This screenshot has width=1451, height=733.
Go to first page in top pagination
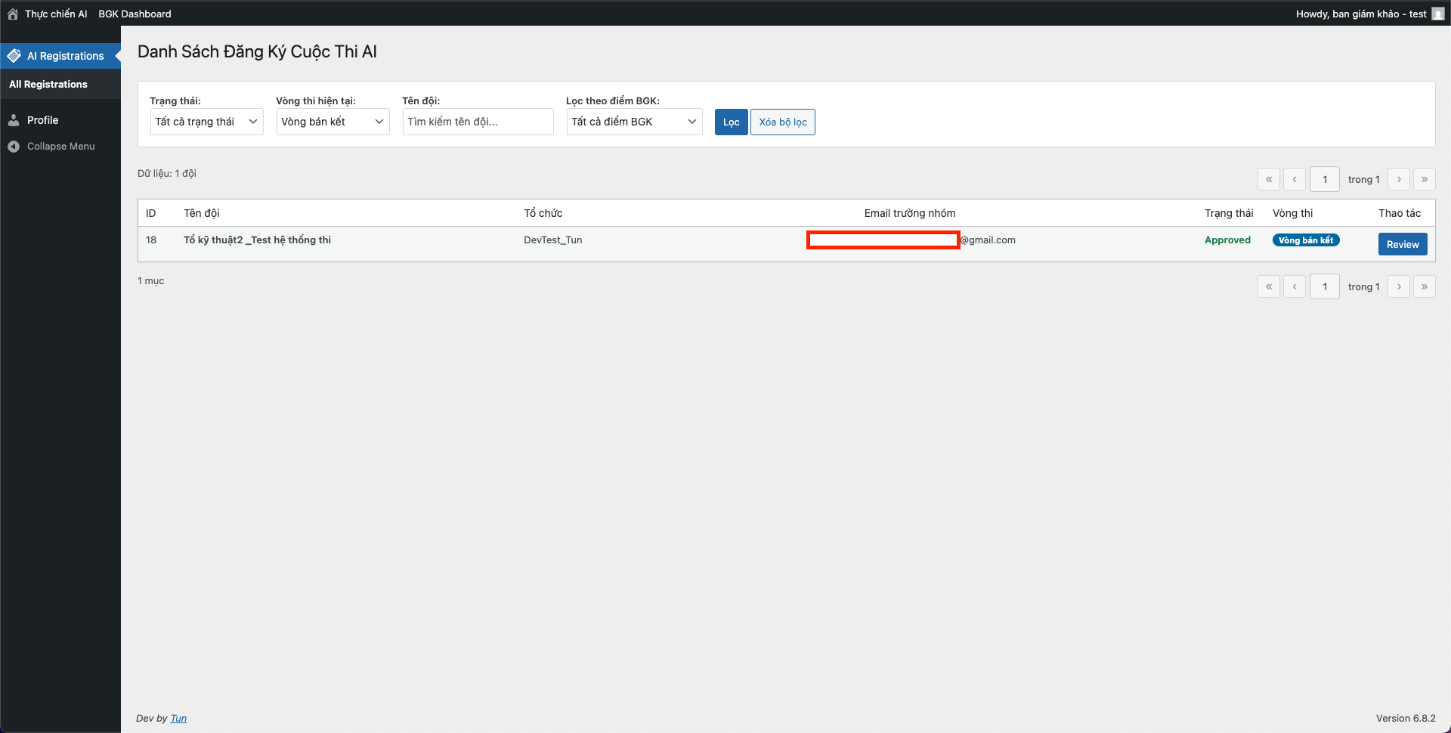1268,179
